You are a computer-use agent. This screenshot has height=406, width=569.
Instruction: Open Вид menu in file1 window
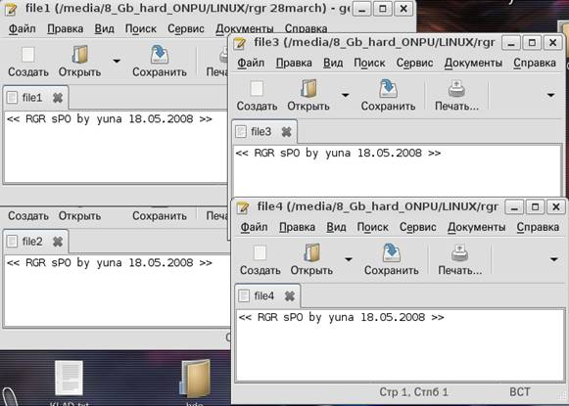[104, 29]
